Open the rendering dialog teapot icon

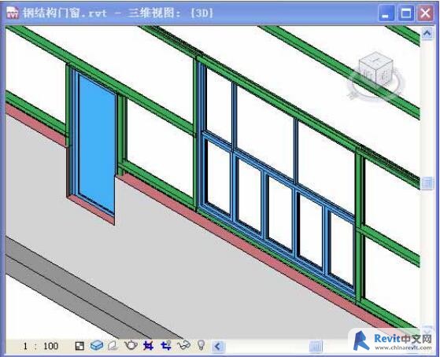click(x=131, y=345)
